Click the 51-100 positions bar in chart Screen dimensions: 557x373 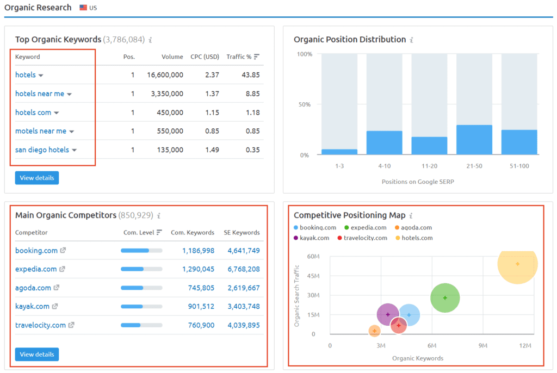click(519, 142)
